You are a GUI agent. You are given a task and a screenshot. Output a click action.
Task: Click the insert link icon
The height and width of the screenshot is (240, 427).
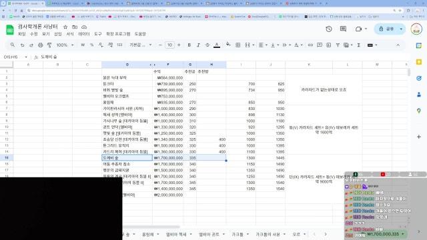pos(310,45)
